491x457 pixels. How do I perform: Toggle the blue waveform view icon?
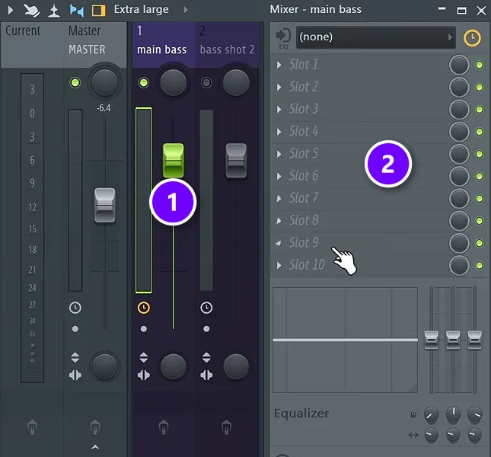(x=77, y=11)
